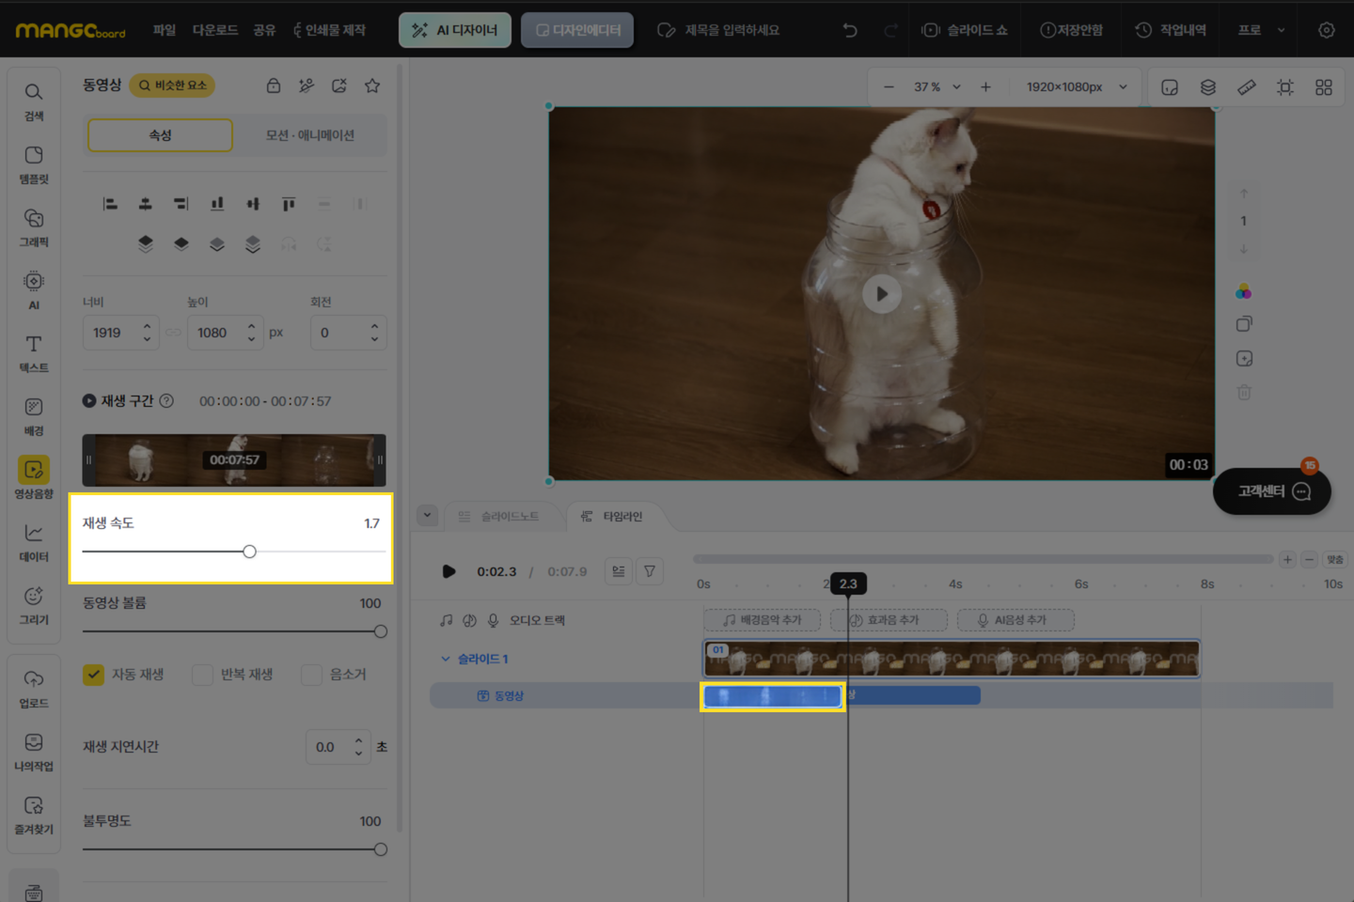
Task: Enable the 음소거 mute checkbox
Action: 311,675
